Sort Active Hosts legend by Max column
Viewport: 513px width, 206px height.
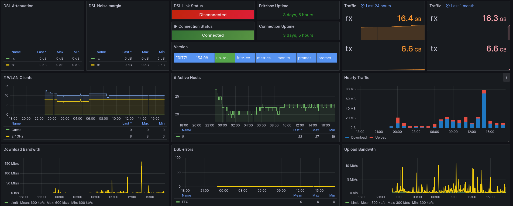[x=315, y=130]
